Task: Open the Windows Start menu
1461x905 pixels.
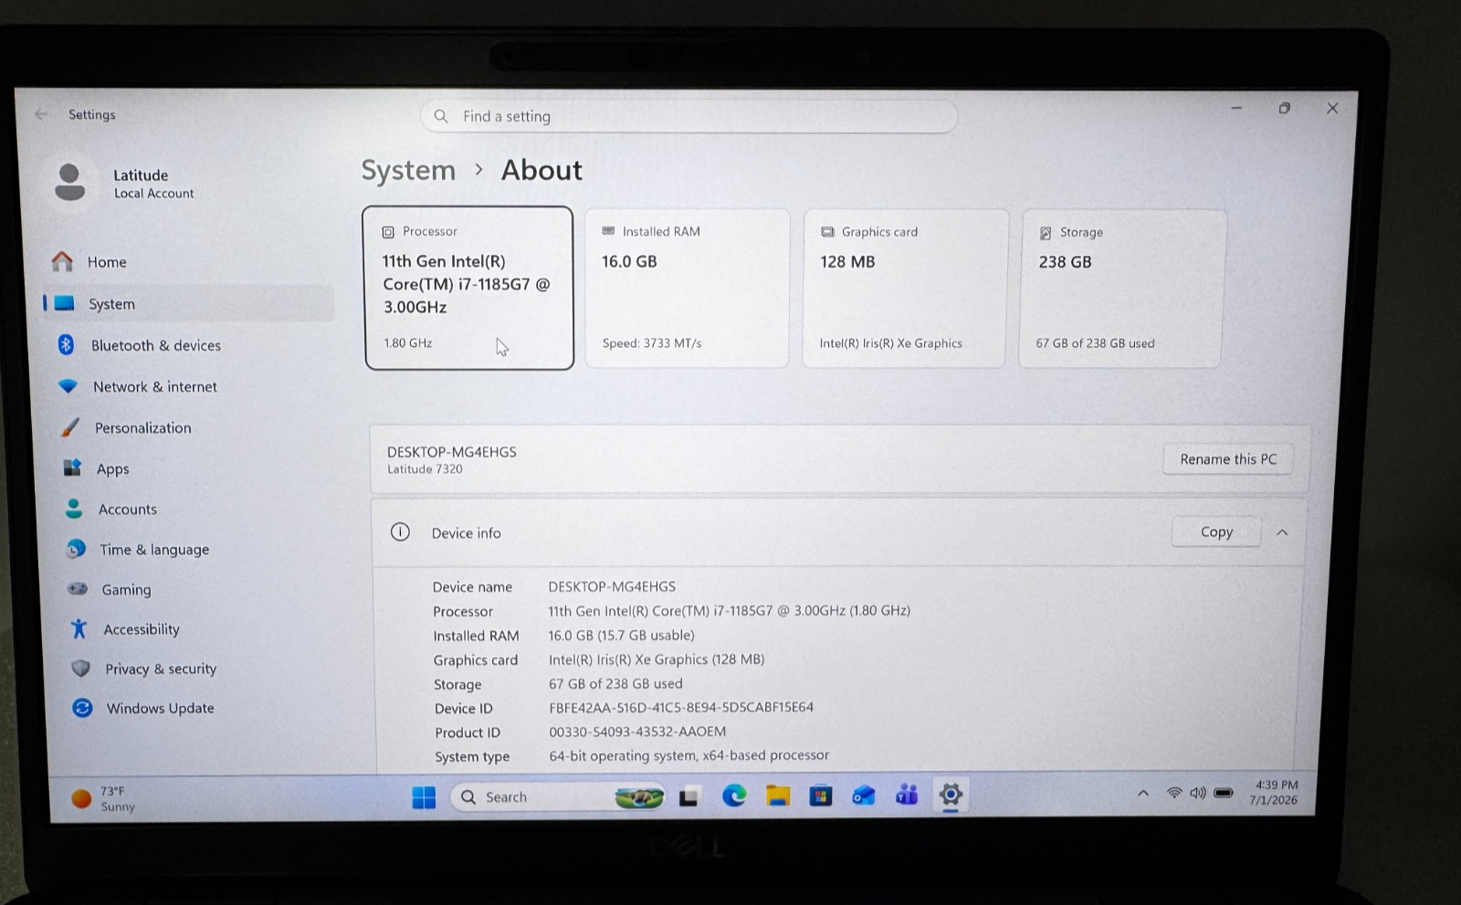Action: coord(424,797)
